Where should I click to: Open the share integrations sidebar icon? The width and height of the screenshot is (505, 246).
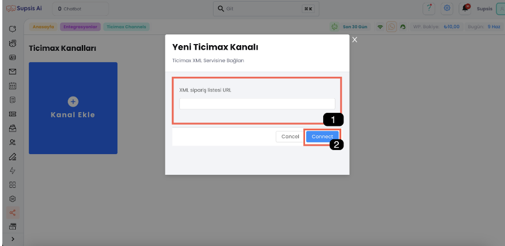click(x=12, y=213)
